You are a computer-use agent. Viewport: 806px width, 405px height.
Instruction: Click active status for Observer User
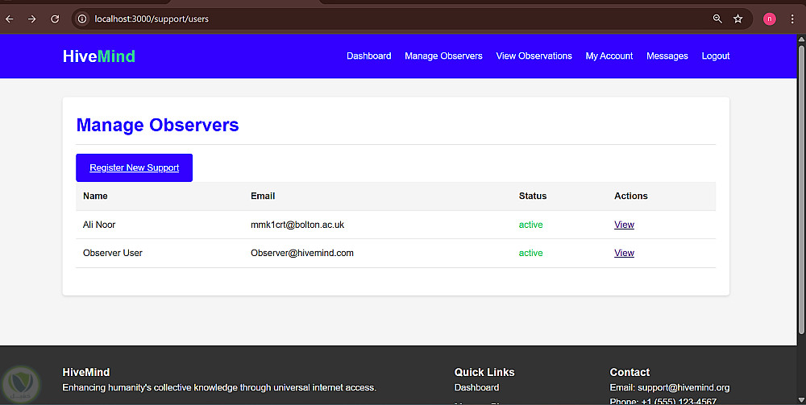pyautogui.click(x=530, y=253)
